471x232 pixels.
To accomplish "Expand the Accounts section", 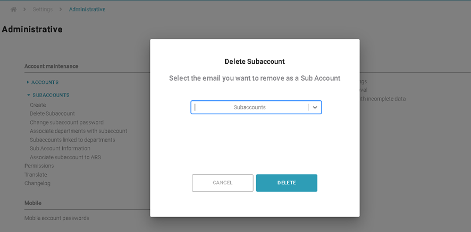I will pyautogui.click(x=45, y=82).
